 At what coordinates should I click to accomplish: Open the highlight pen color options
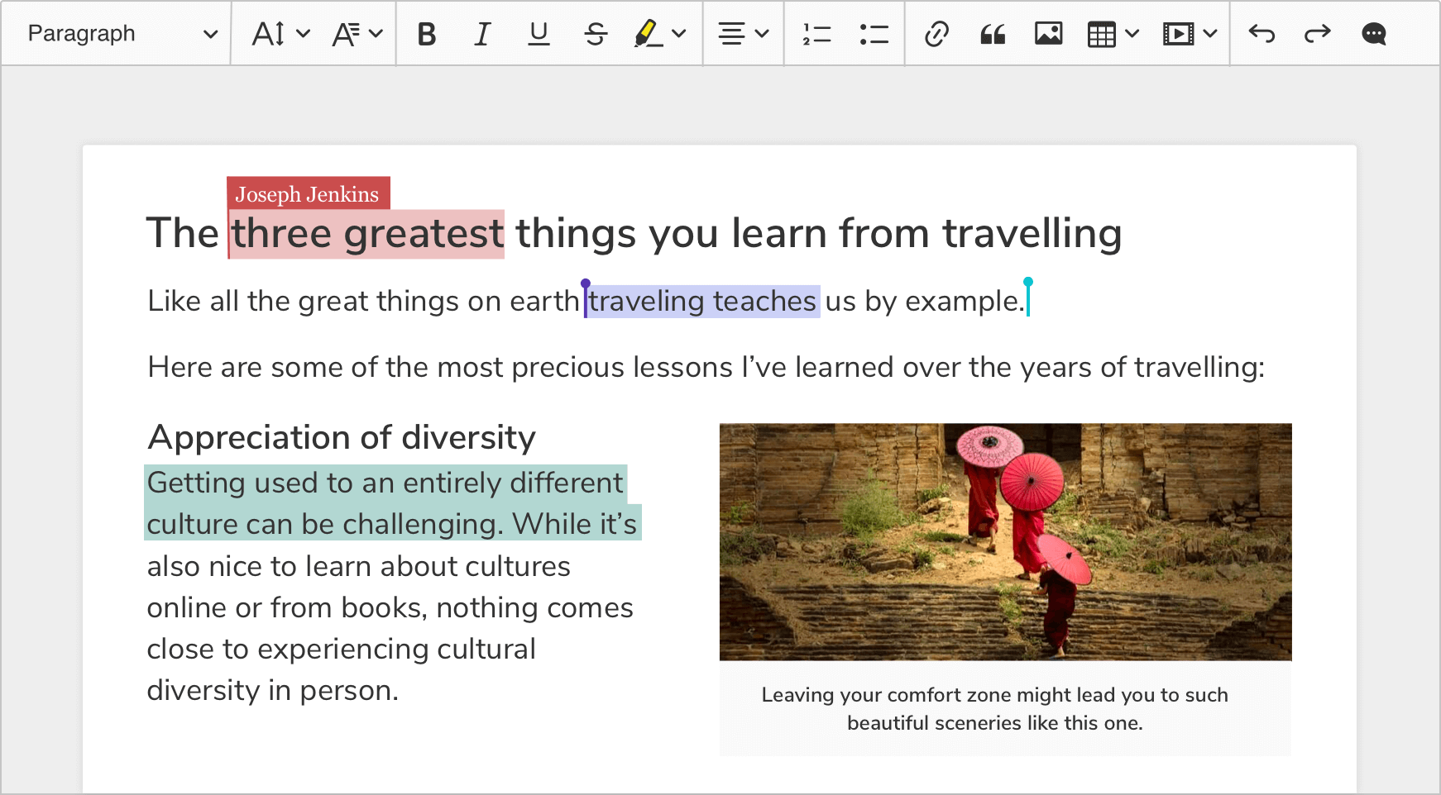(679, 33)
